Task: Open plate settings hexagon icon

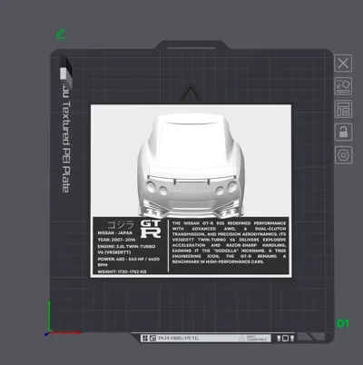Action: (343, 155)
